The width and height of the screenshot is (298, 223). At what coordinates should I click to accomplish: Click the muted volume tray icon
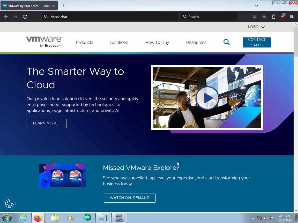point(266,218)
